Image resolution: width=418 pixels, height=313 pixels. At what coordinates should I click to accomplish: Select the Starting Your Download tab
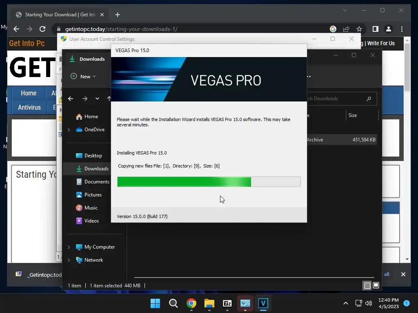point(60,15)
